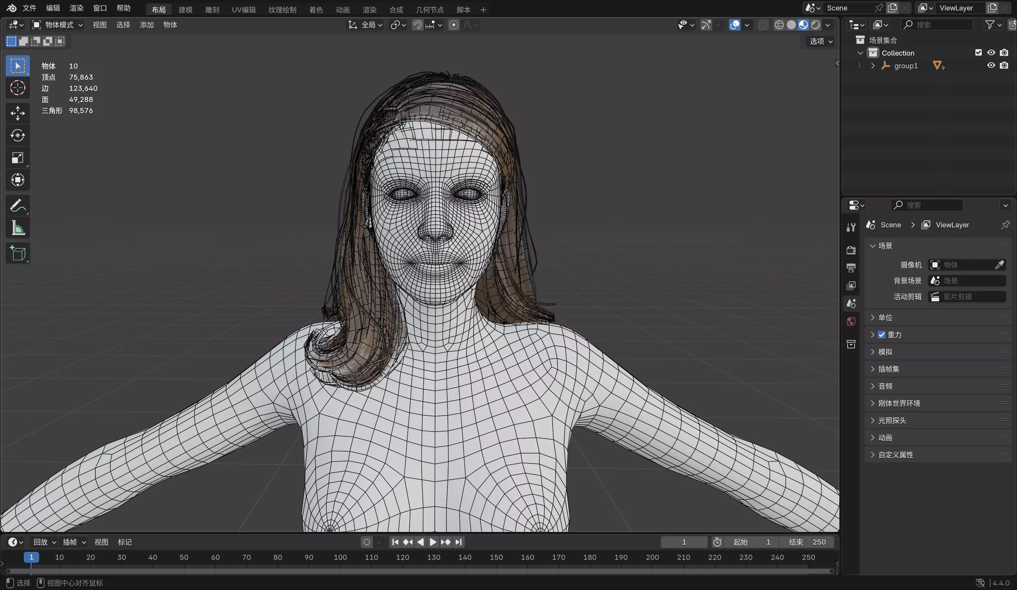Toggle viewport overlays display
Screen dimensions: 1017x590
pyautogui.click(x=734, y=25)
